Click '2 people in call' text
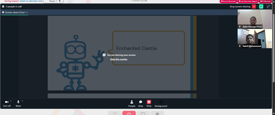The height and width of the screenshot is (115, 275). coord(14,7)
